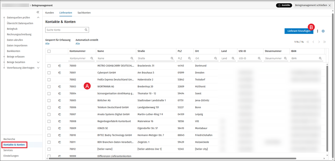Go to next page arrow
335x161 pixels.
(319, 42)
